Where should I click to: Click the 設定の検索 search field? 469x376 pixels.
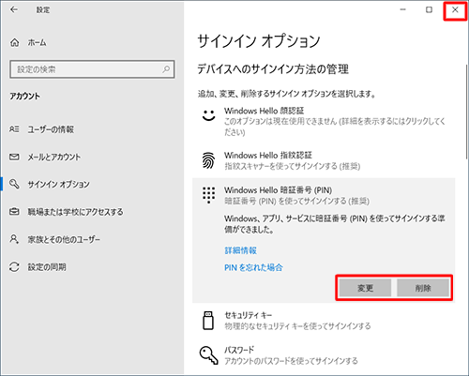click(x=92, y=69)
